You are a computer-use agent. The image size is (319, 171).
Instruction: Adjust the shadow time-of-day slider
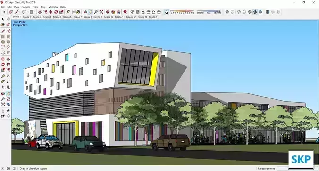[209, 12]
